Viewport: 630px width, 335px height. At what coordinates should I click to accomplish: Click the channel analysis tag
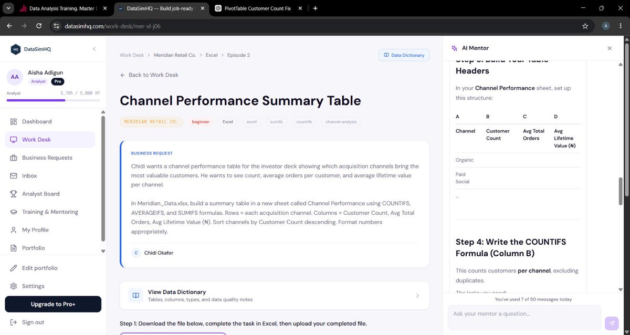click(x=341, y=122)
